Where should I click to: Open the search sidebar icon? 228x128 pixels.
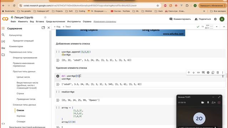pos(3,35)
